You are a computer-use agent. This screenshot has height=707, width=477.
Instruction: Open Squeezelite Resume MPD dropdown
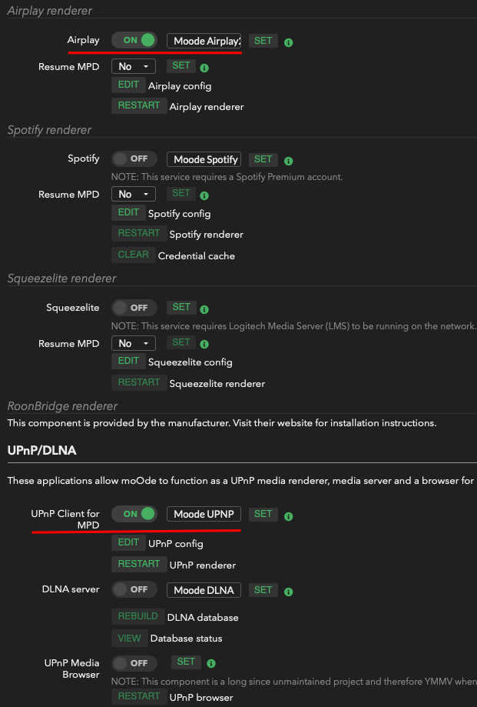click(x=133, y=343)
